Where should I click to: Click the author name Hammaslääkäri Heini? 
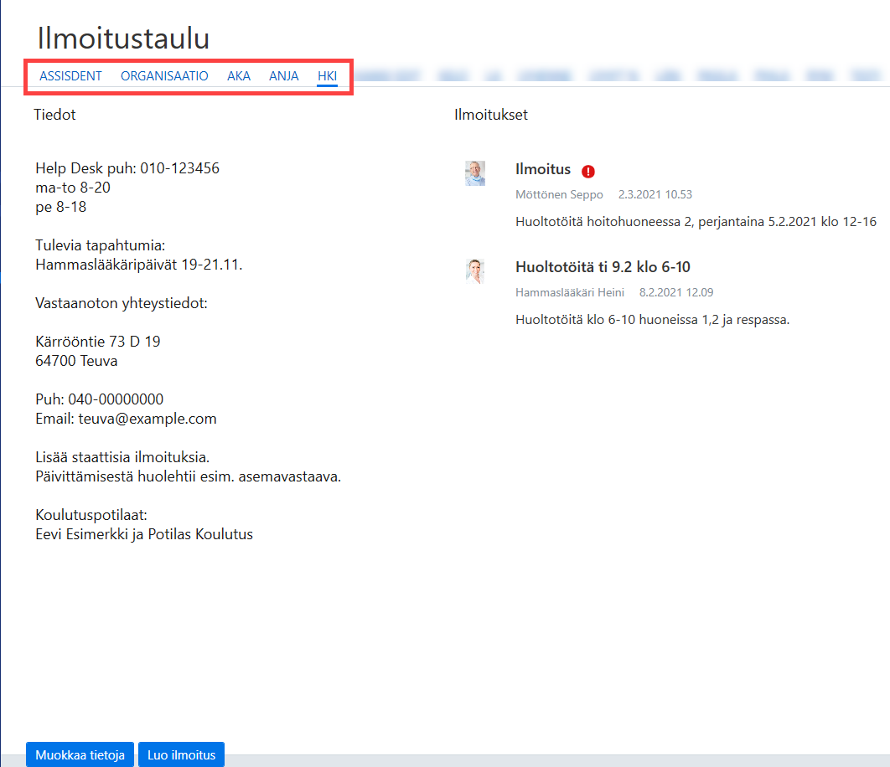(570, 293)
